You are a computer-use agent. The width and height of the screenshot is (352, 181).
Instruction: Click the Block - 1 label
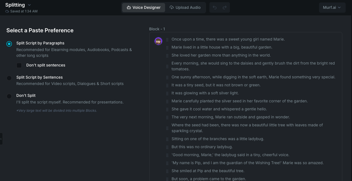pos(157,29)
